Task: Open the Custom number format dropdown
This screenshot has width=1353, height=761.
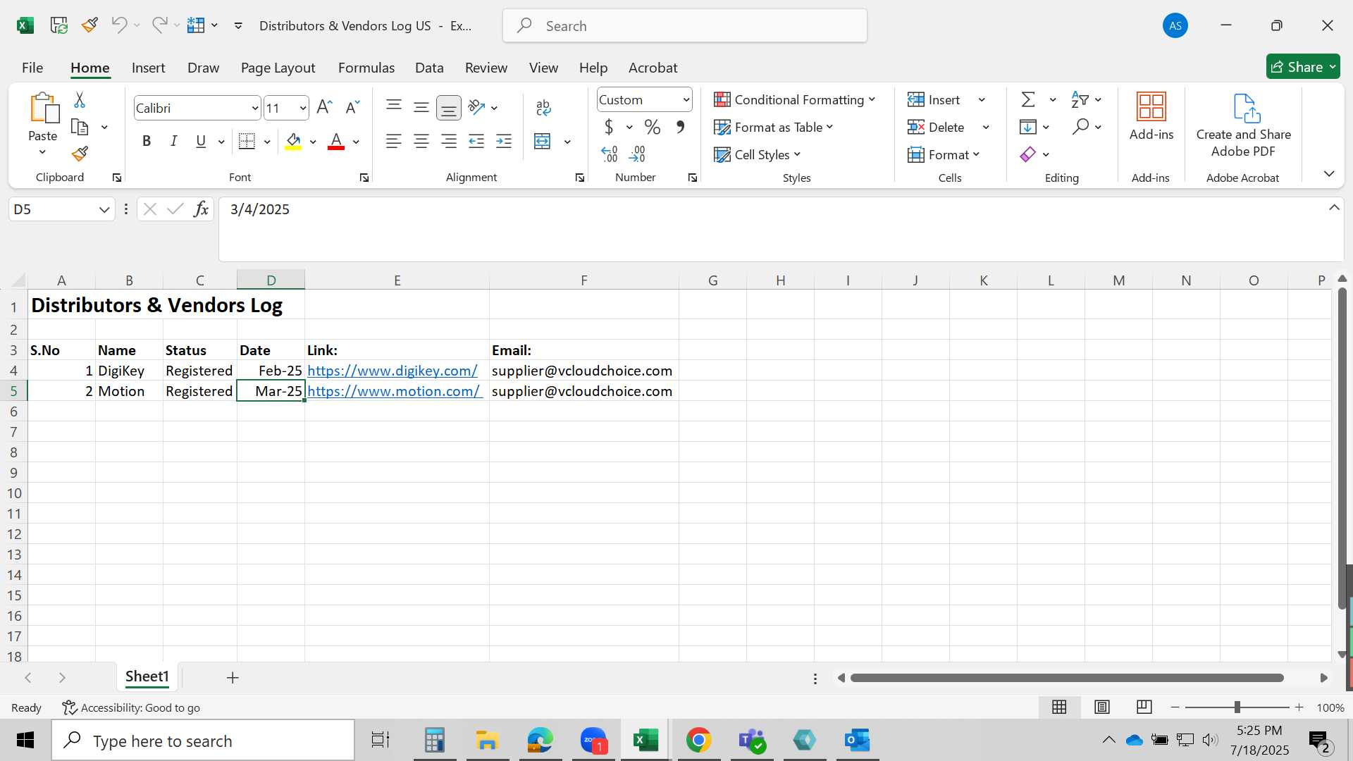Action: click(686, 99)
